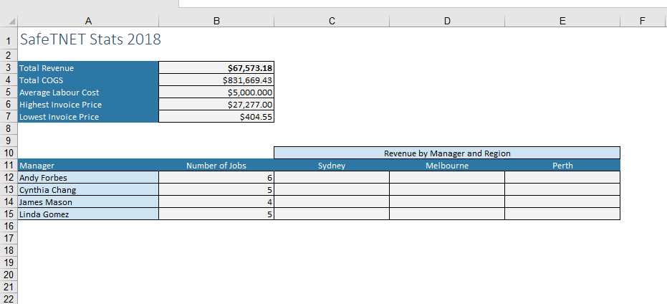Click the empty Perth cell for Linda Gomez
The image size is (667, 304).
[x=562, y=214]
